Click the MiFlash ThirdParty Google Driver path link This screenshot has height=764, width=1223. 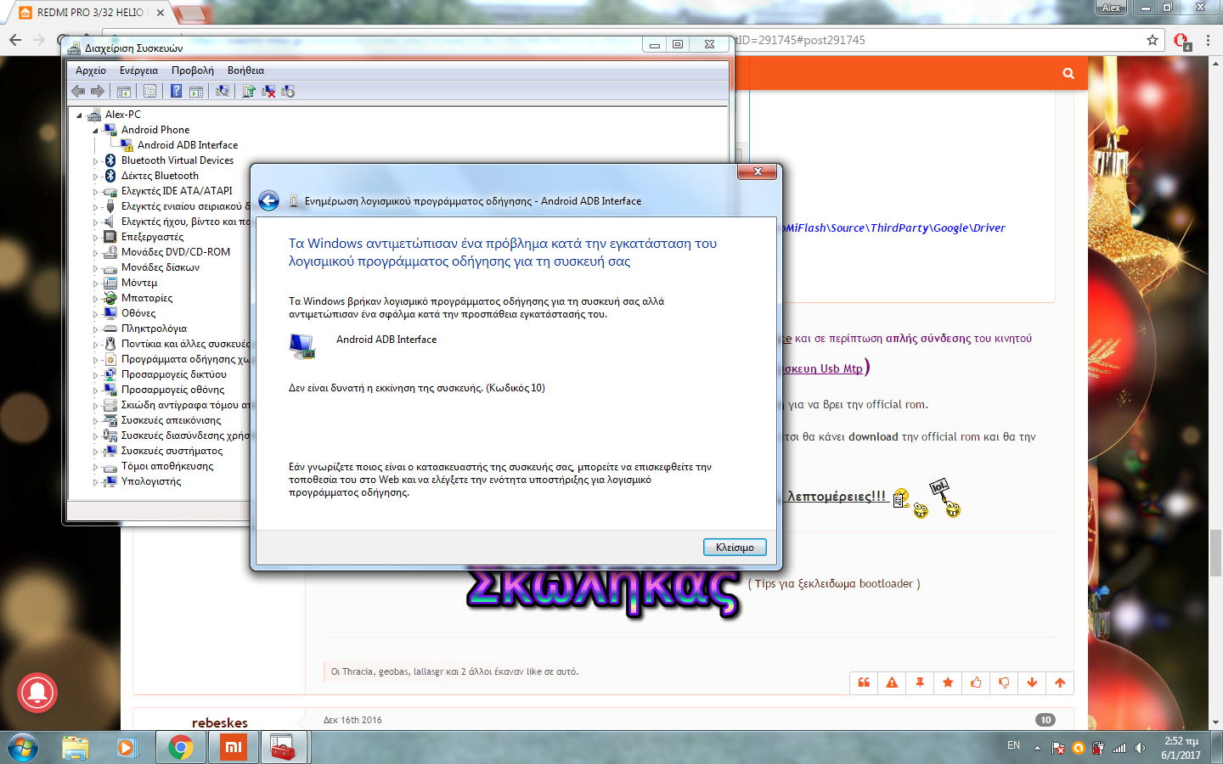(x=894, y=228)
